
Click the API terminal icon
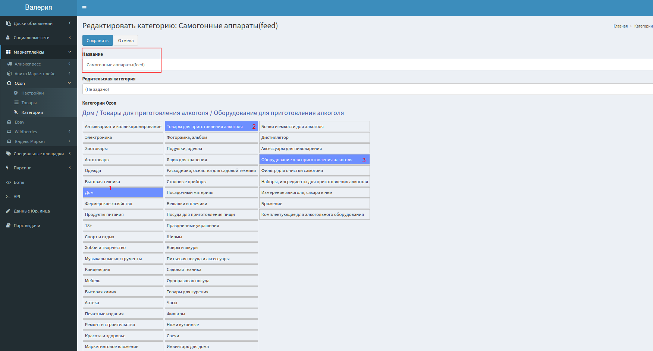[x=8, y=197]
